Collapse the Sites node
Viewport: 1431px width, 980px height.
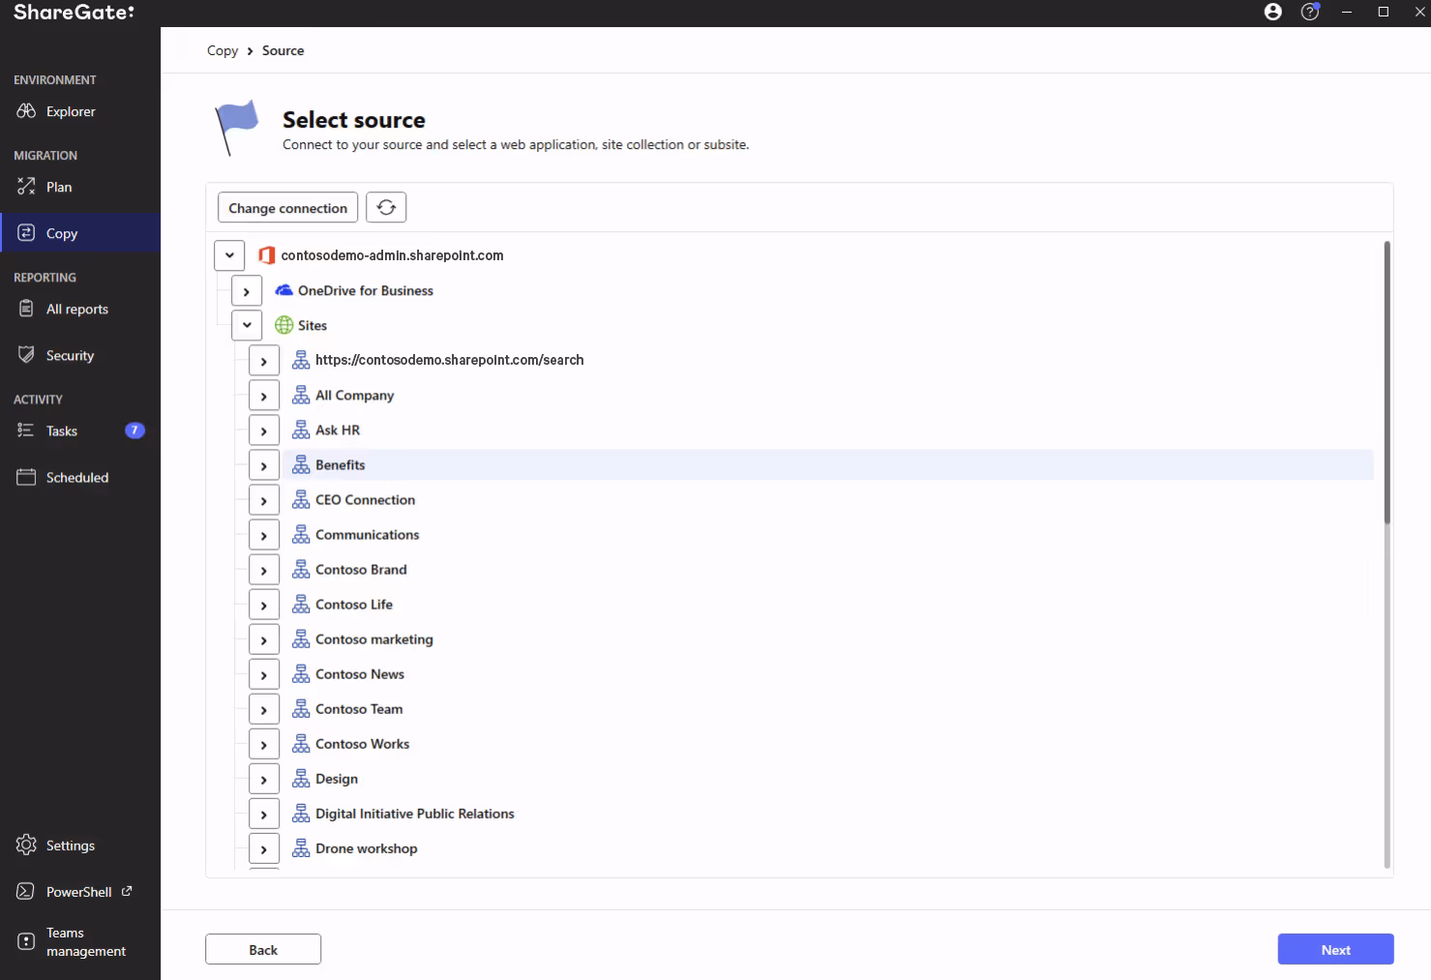(247, 325)
